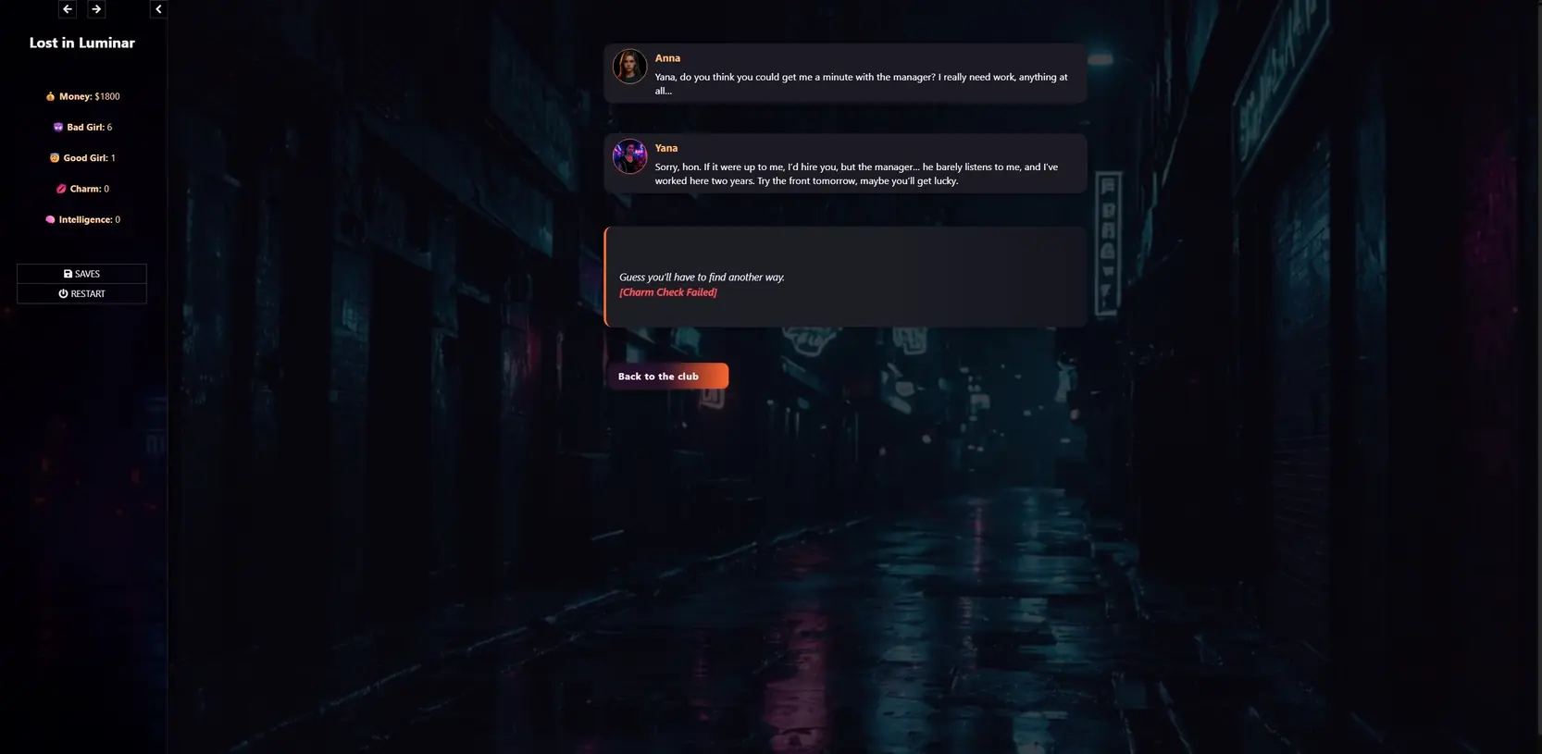Open the SAVES menu
The width and height of the screenshot is (1542, 754).
click(81, 274)
